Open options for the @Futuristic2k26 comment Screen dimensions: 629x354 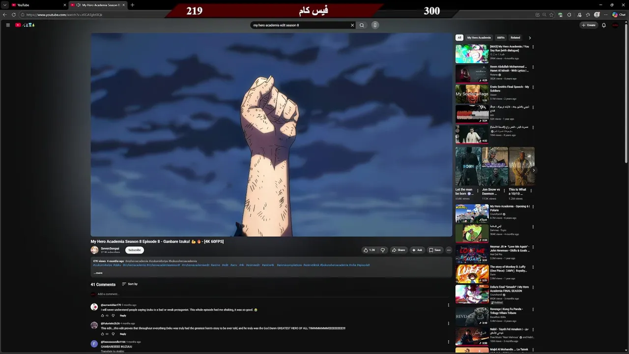coord(448,324)
